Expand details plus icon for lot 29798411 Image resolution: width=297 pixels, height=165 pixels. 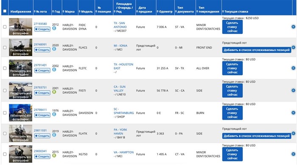tap(293, 113)
